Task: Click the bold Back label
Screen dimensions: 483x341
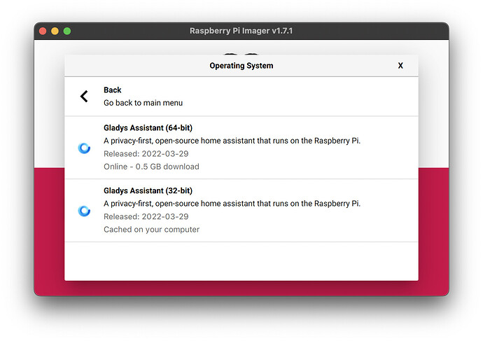Action: click(113, 90)
